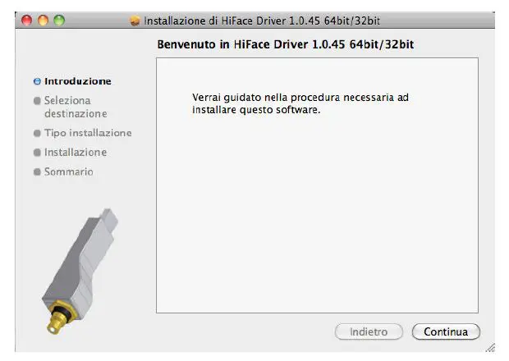Select the Seleziona destinazione step label

pyautogui.click(x=76, y=107)
